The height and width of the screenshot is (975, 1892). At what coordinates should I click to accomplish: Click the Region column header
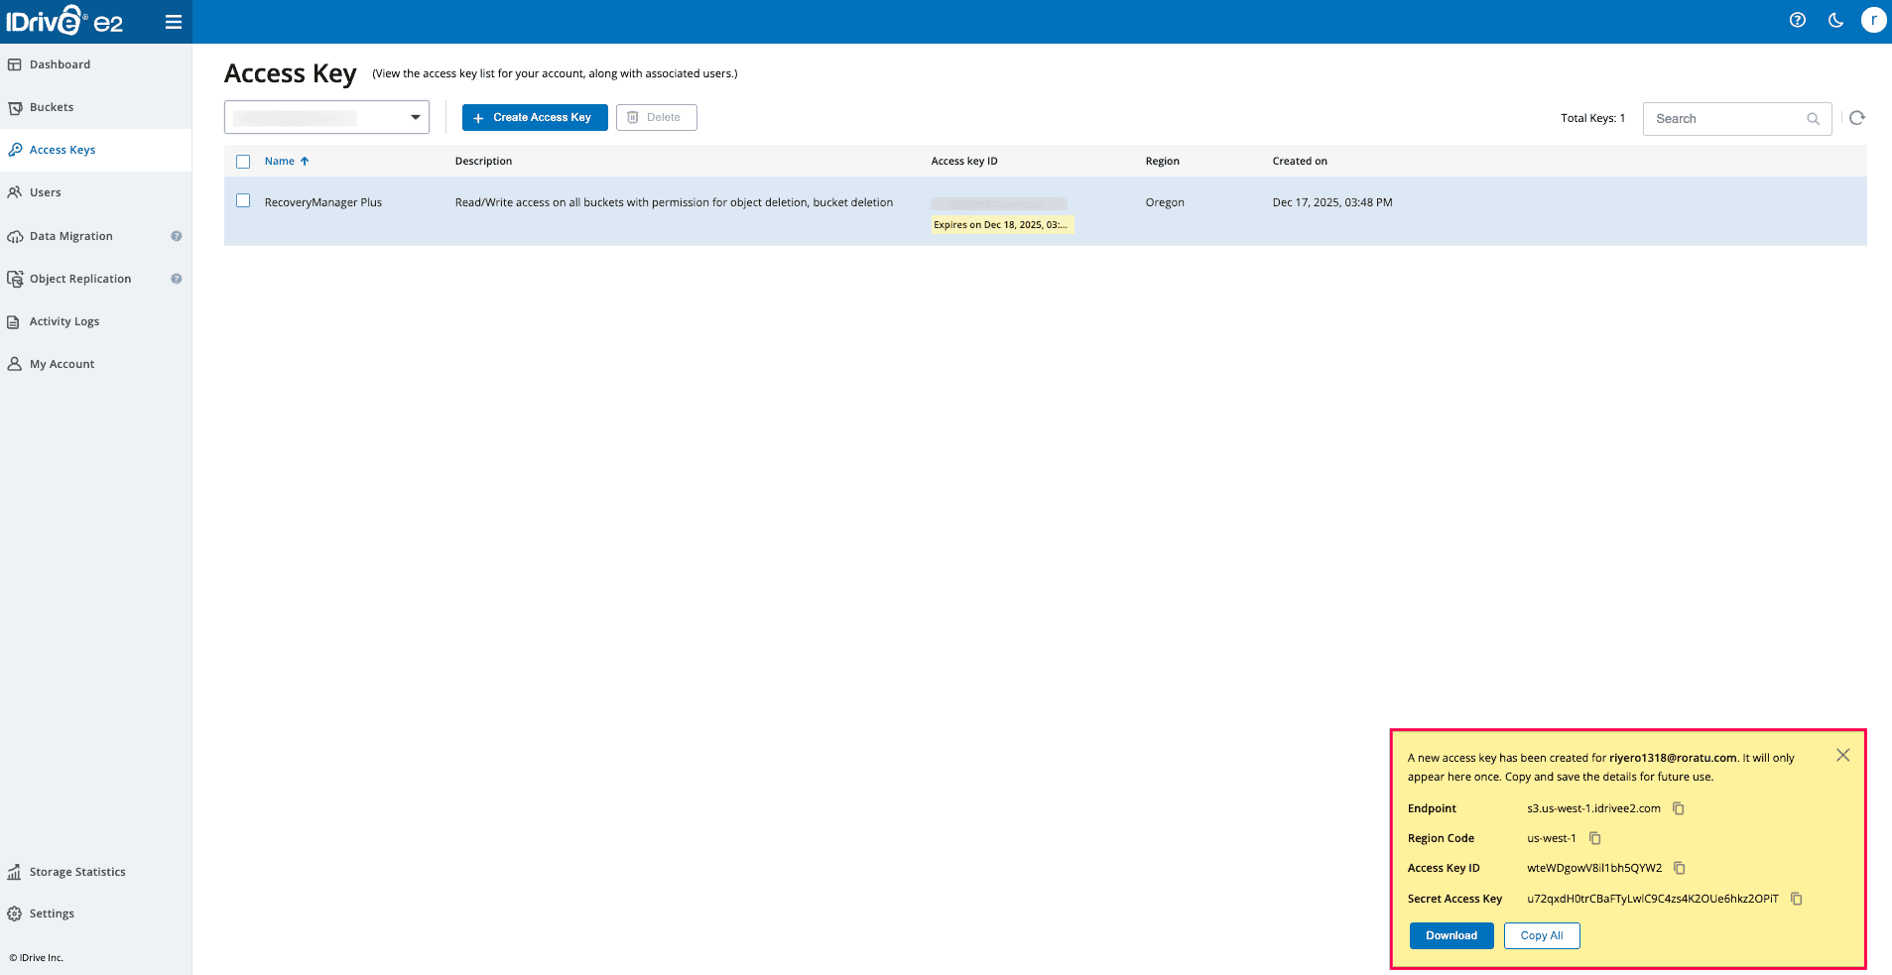pos(1162,161)
